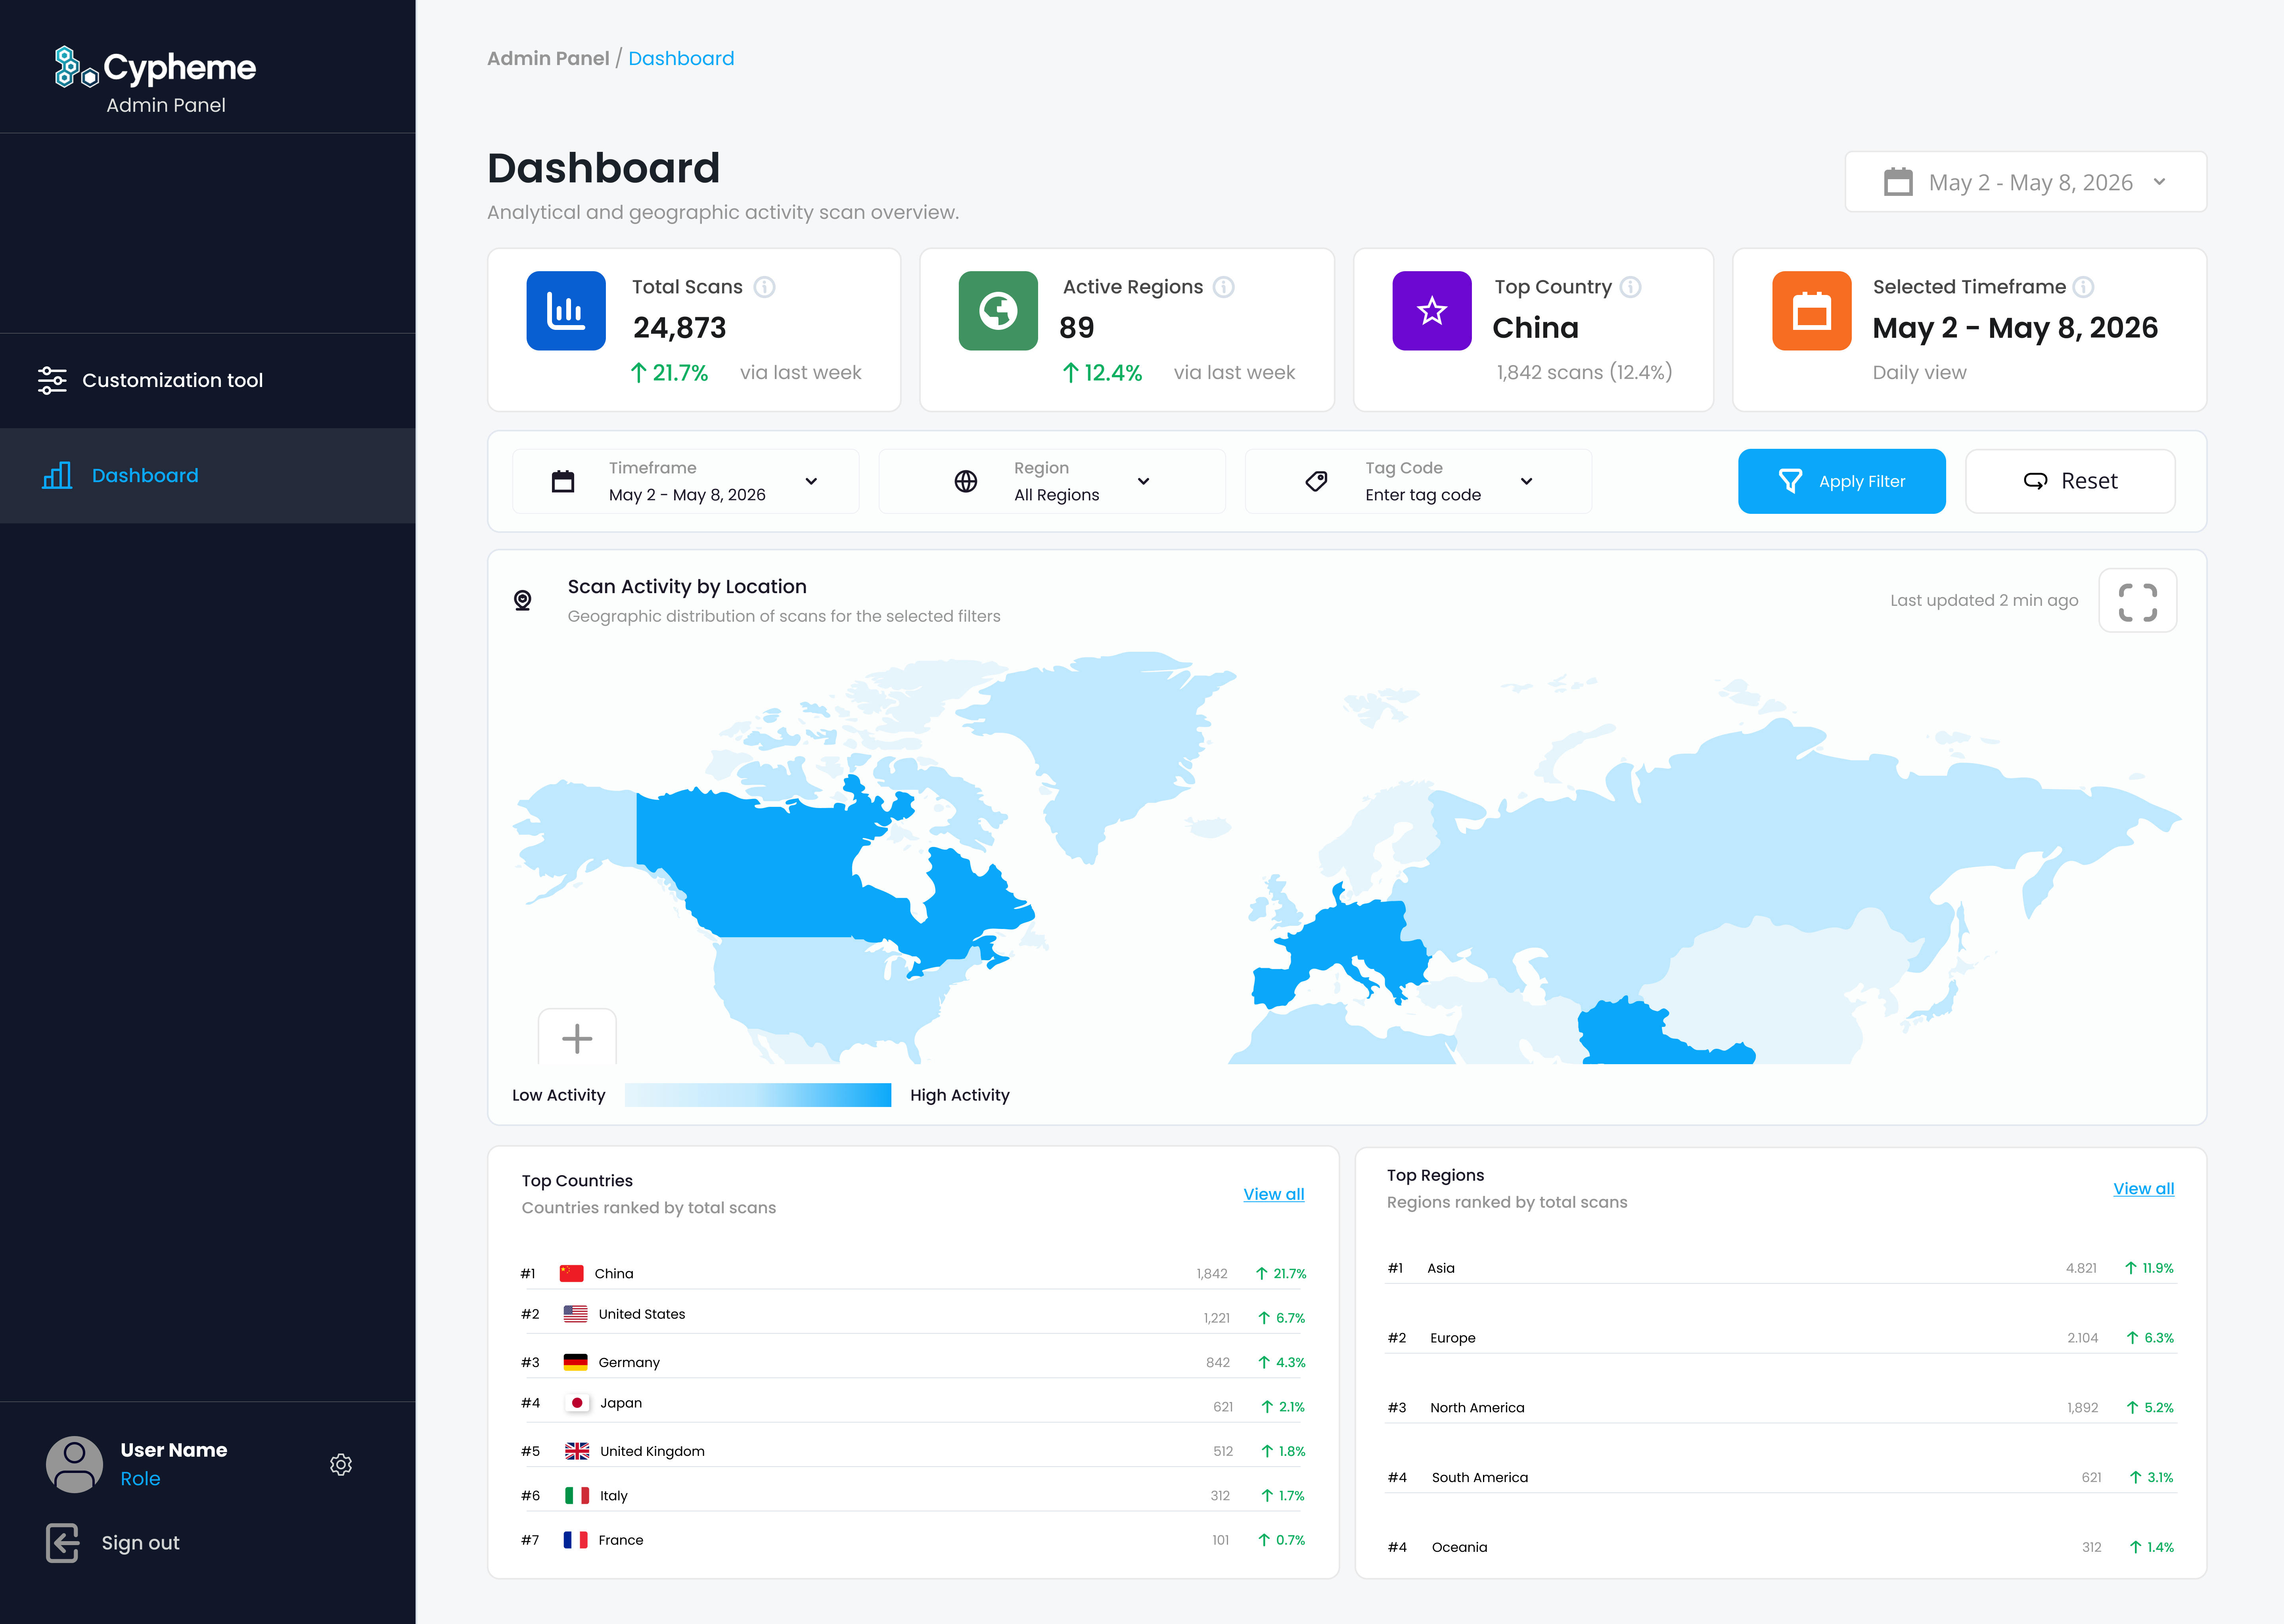Expand map to fullscreen
This screenshot has width=2284, height=1624.
pos(2138,601)
